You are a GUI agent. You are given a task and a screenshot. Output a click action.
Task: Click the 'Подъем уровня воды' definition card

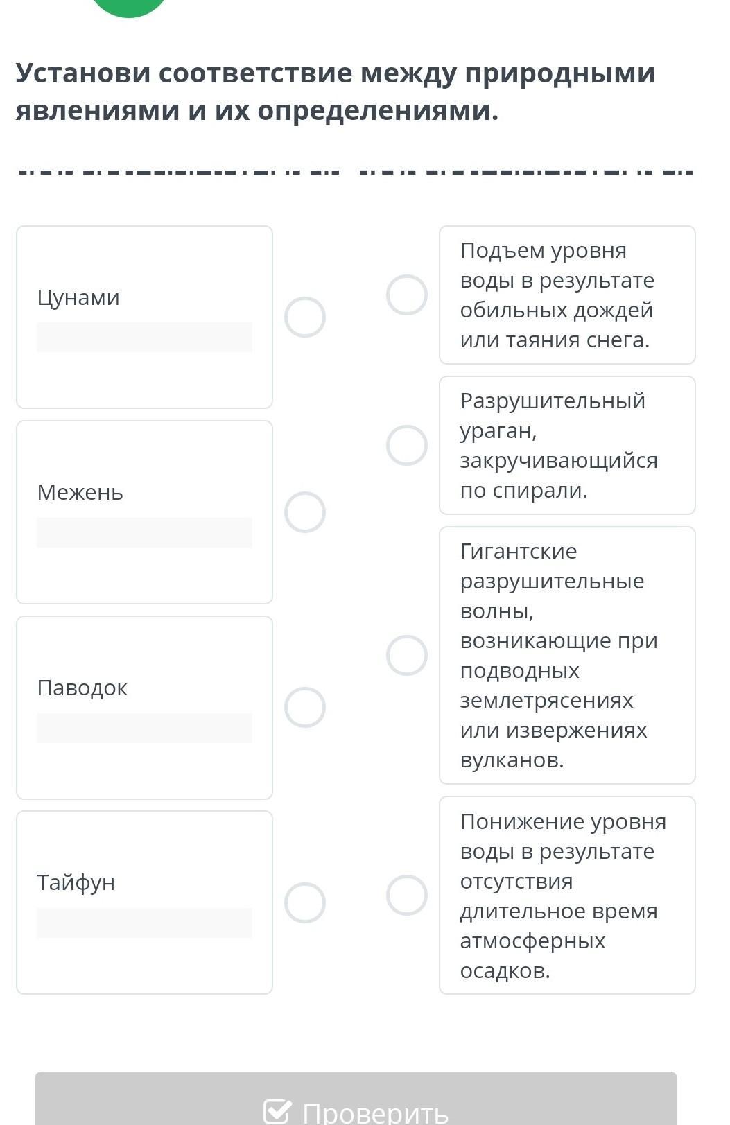coord(567,295)
